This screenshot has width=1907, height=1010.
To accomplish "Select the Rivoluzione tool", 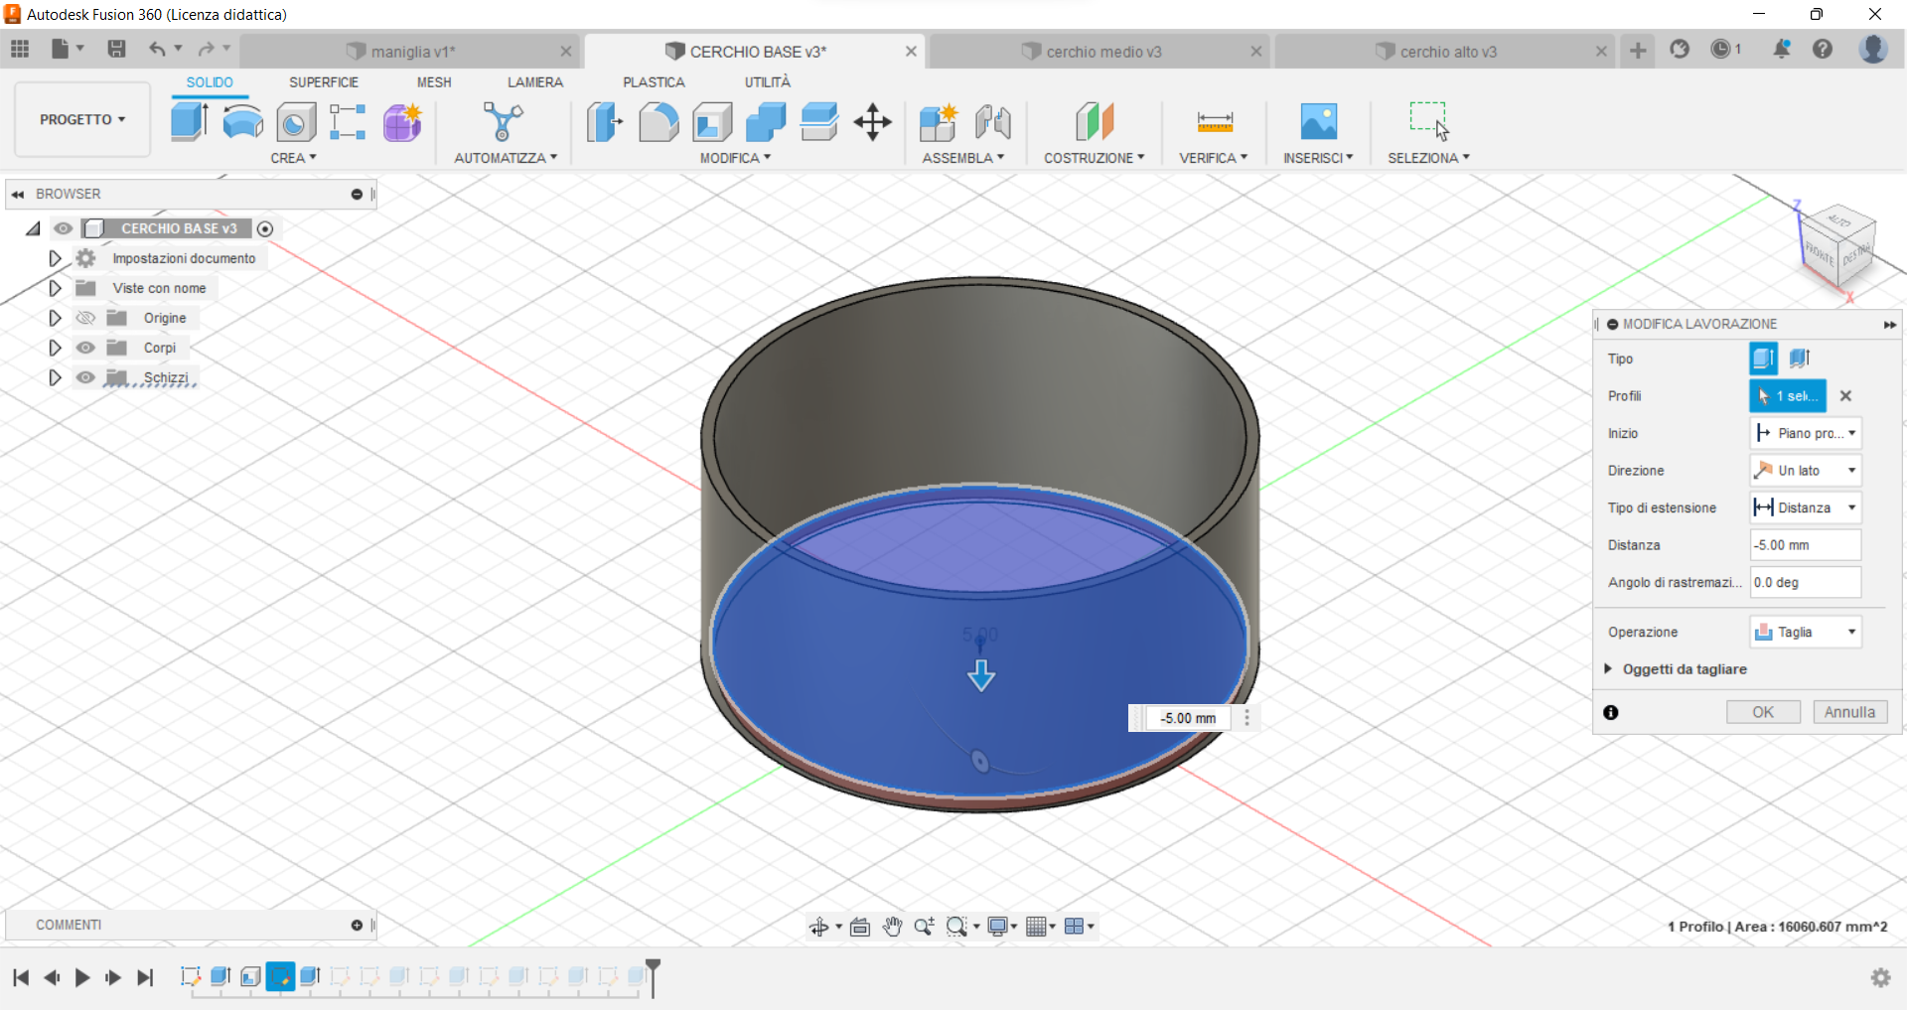I will coord(242,121).
